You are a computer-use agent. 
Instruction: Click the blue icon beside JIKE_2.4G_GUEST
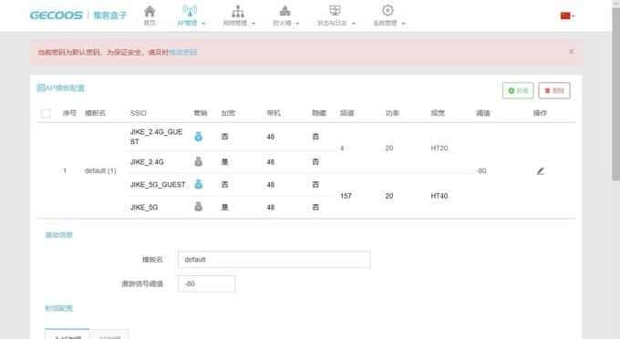tap(199, 137)
